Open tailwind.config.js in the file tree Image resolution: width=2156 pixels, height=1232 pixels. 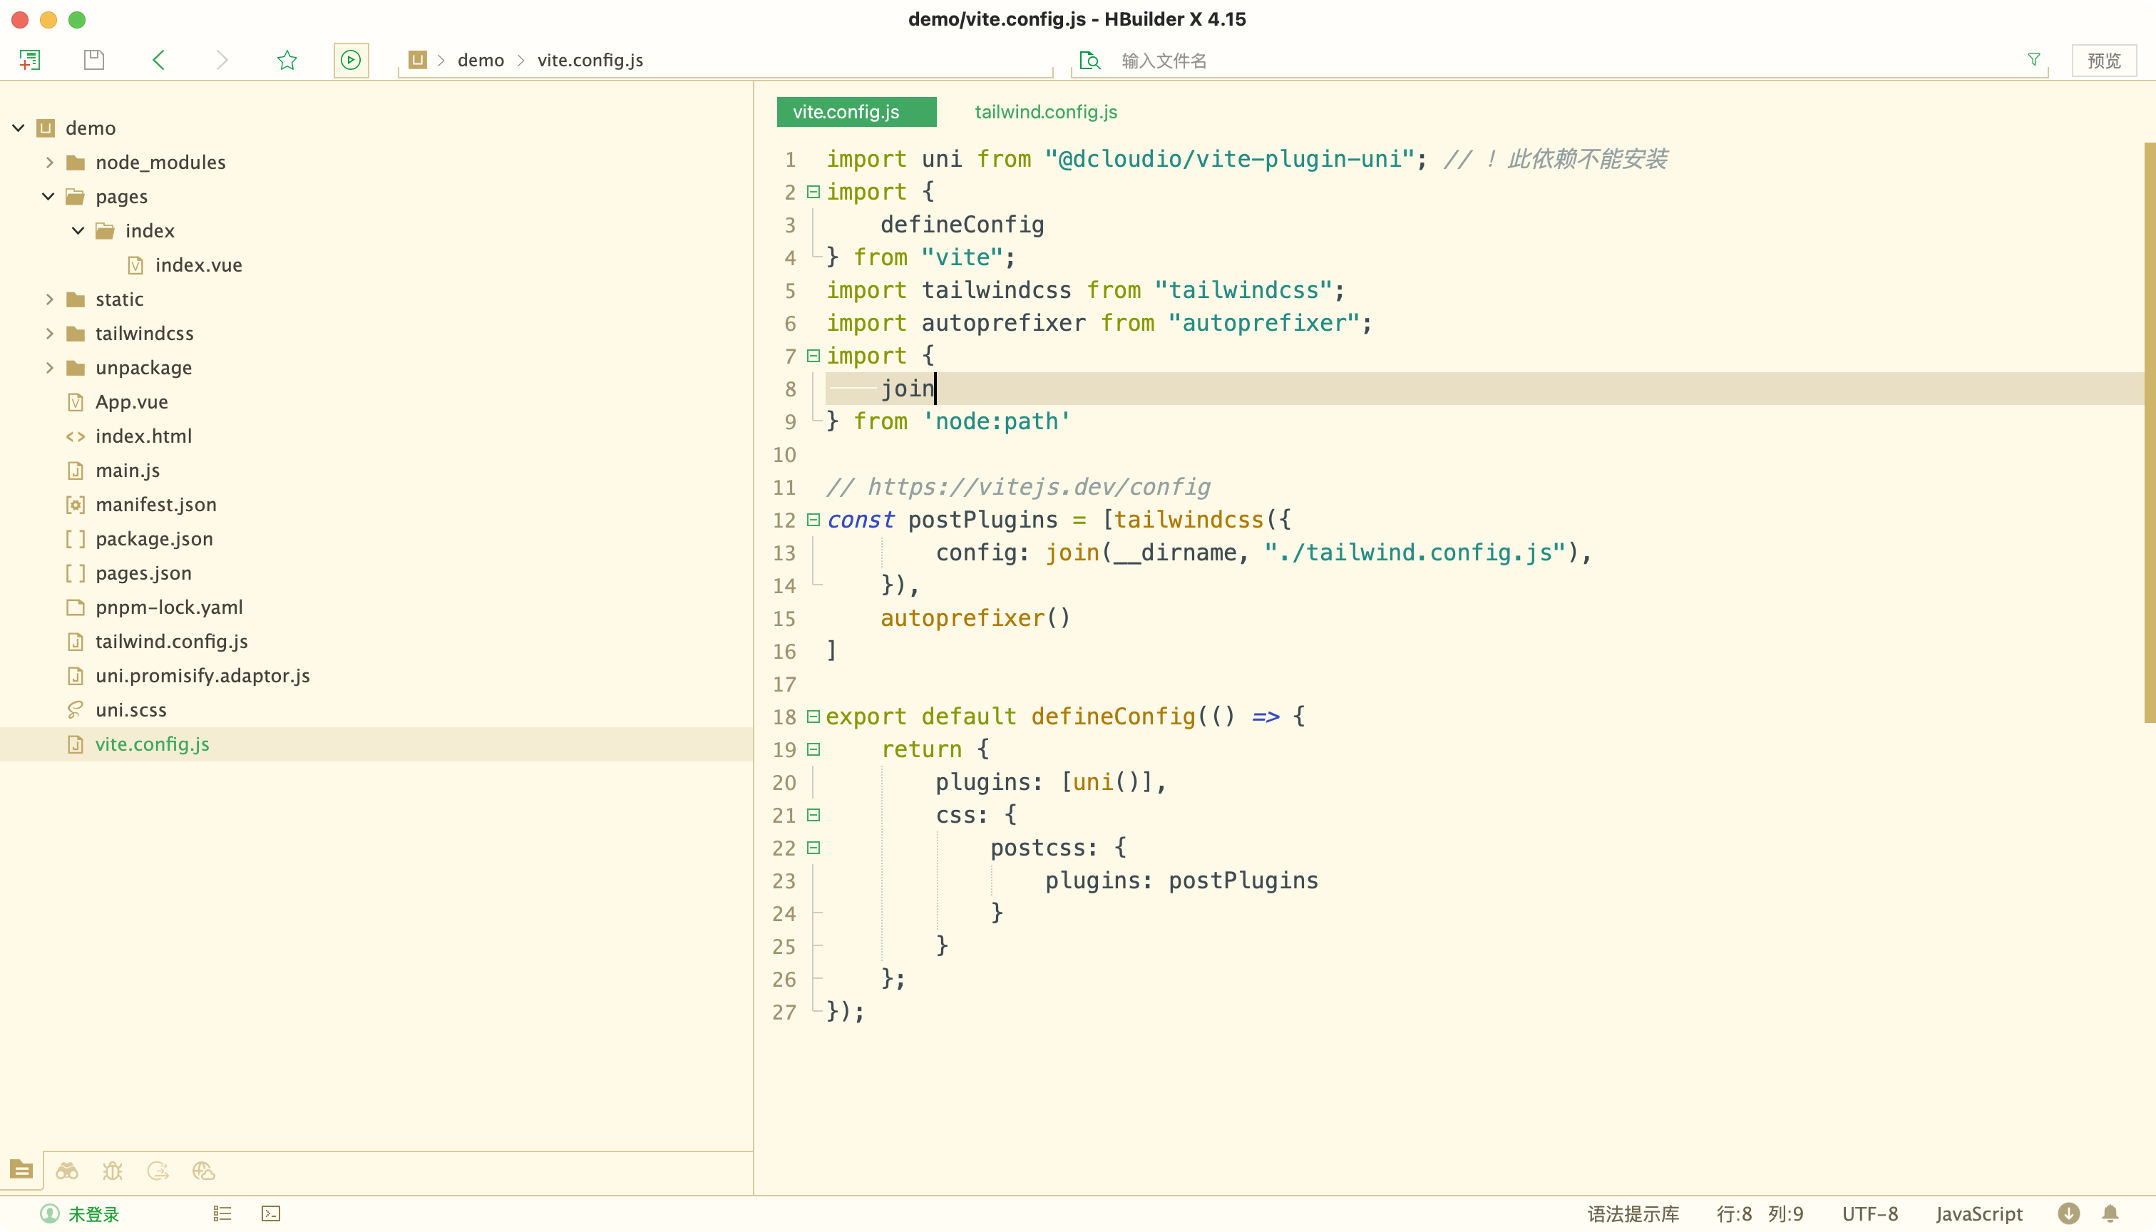coord(172,642)
